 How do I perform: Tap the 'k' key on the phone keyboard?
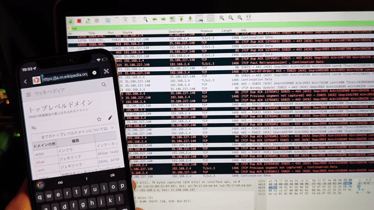[x=110, y=201]
